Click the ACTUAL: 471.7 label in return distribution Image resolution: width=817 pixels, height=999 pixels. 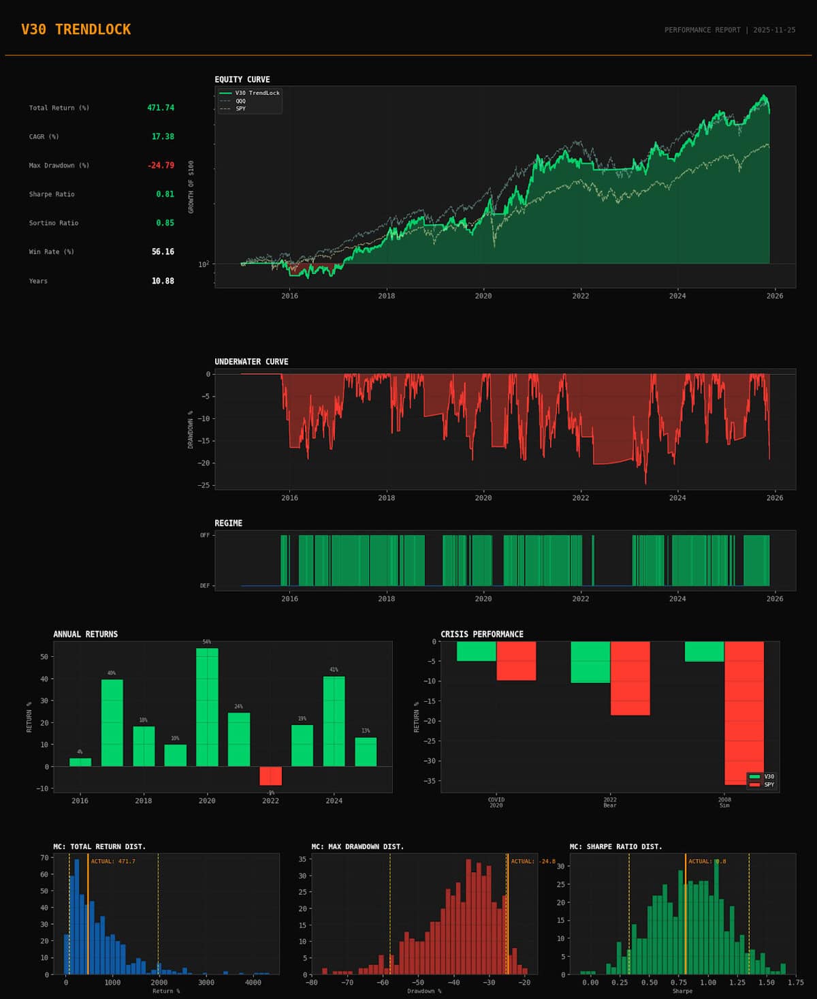[x=113, y=861]
